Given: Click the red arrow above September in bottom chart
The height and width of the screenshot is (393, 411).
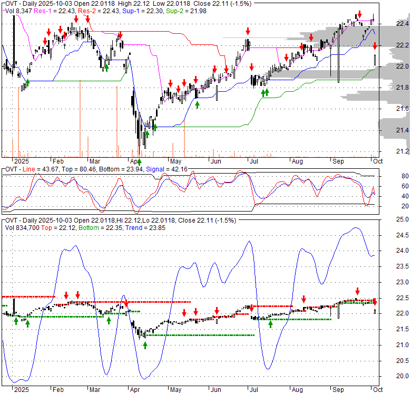Looking at the screenshot, I should tap(357, 291).
